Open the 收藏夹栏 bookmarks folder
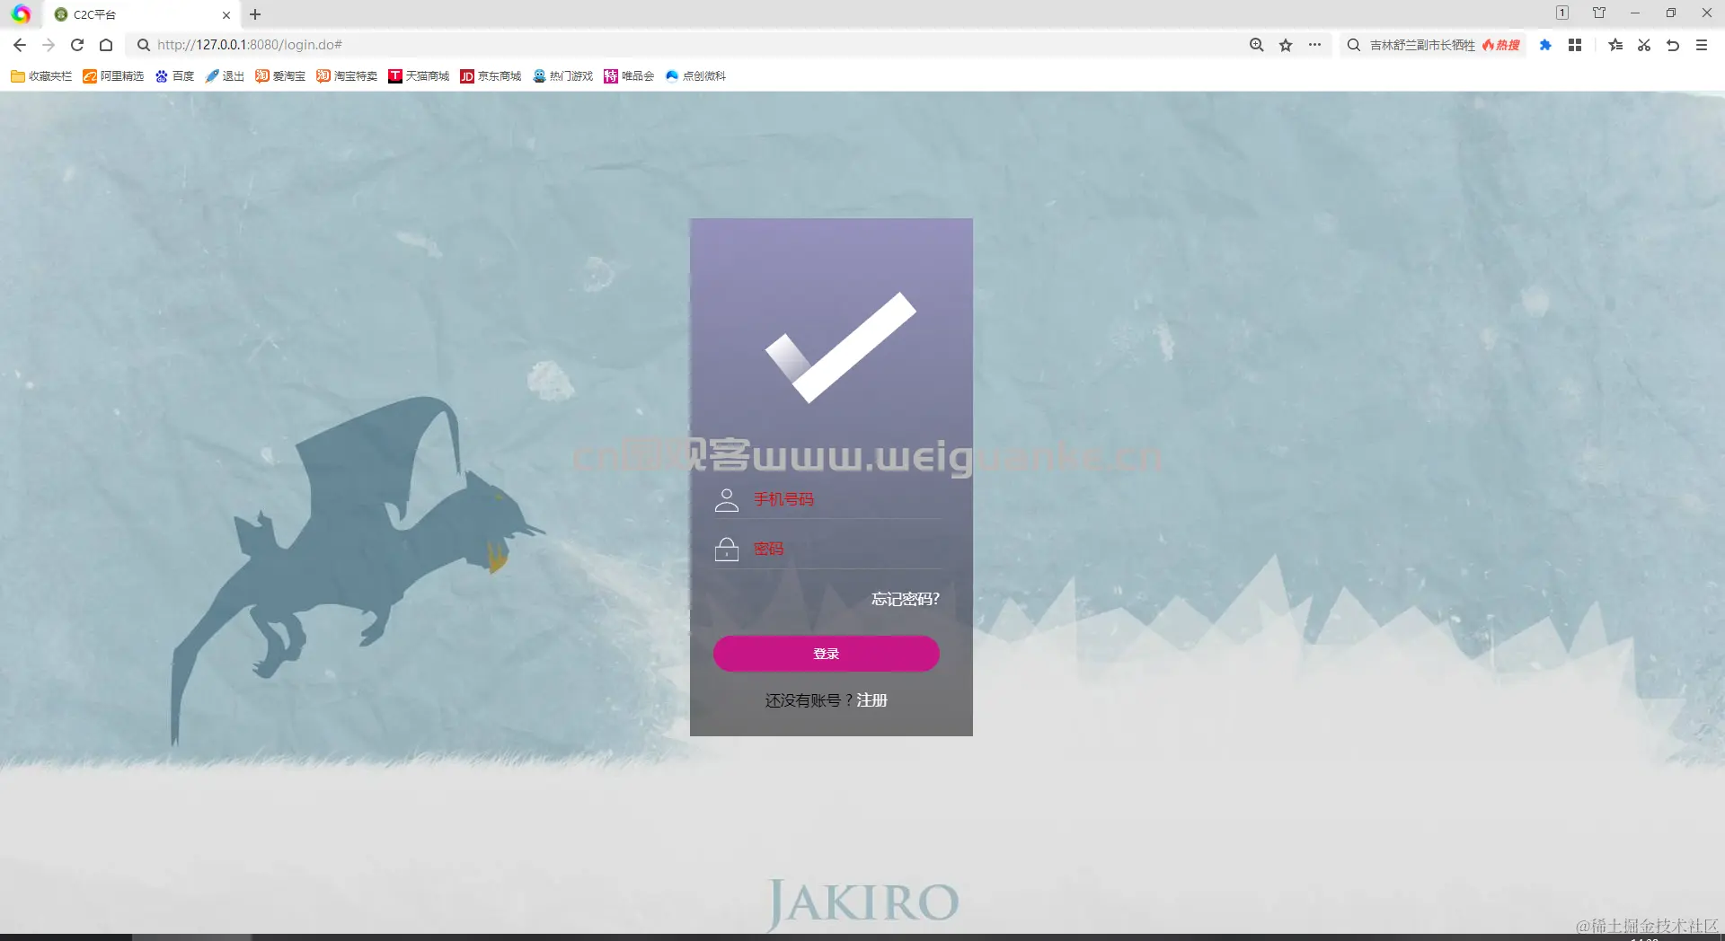The width and height of the screenshot is (1725, 941). coord(40,76)
